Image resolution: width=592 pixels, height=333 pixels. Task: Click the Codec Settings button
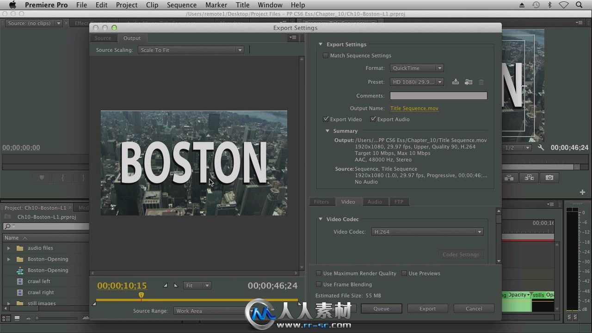pos(461,254)
